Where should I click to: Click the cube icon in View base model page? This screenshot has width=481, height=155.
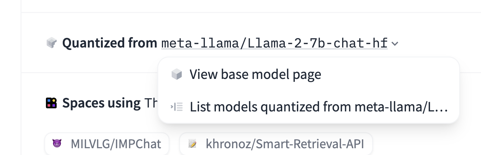[x=177, y=75]
